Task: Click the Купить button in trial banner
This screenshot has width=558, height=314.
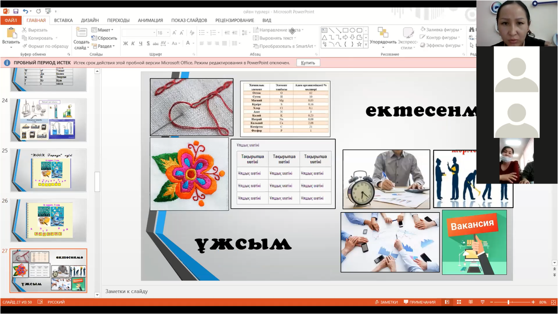Action: click(x=308, y=62)
